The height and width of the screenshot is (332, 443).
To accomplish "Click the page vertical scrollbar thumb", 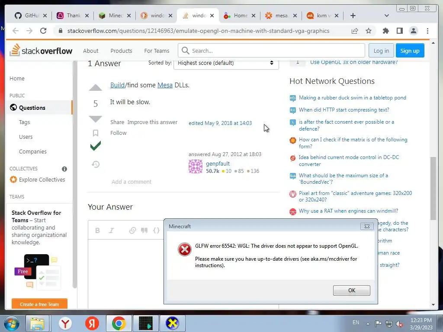I will (x=433, y=188).
